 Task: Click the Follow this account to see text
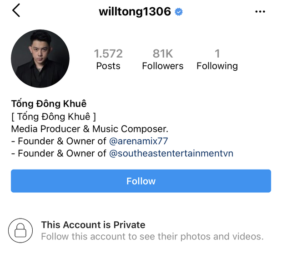[x=152, y=236]
